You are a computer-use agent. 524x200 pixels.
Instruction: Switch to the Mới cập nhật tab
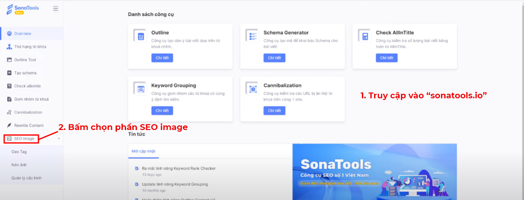143,151
